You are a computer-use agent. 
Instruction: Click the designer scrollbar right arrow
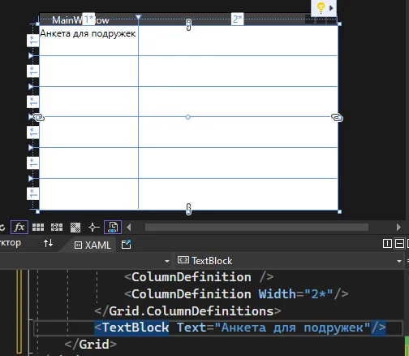(x=398, y=227)
